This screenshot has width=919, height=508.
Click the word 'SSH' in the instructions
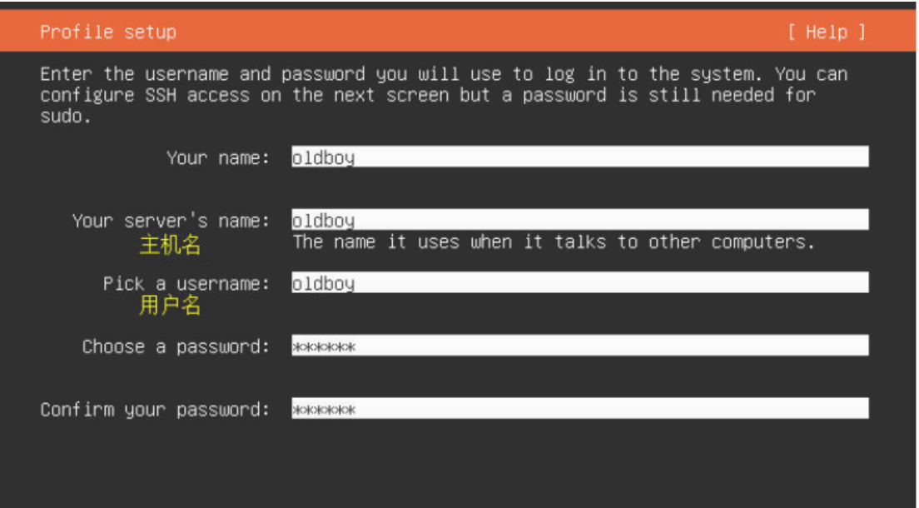(x=161, y=95)
